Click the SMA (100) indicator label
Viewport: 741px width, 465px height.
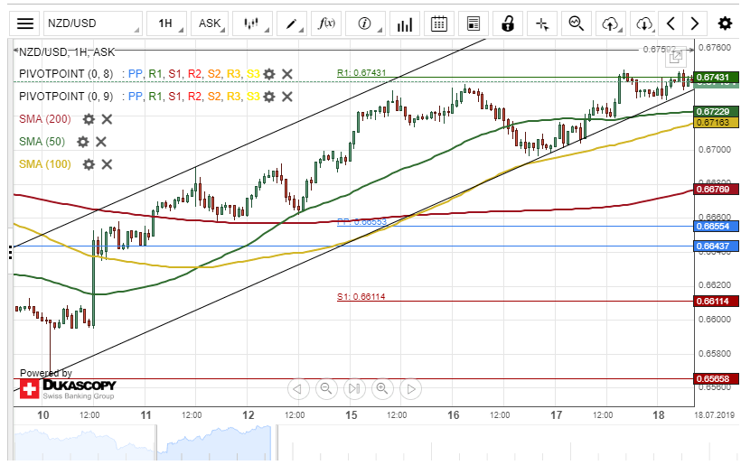click(46, 164)
